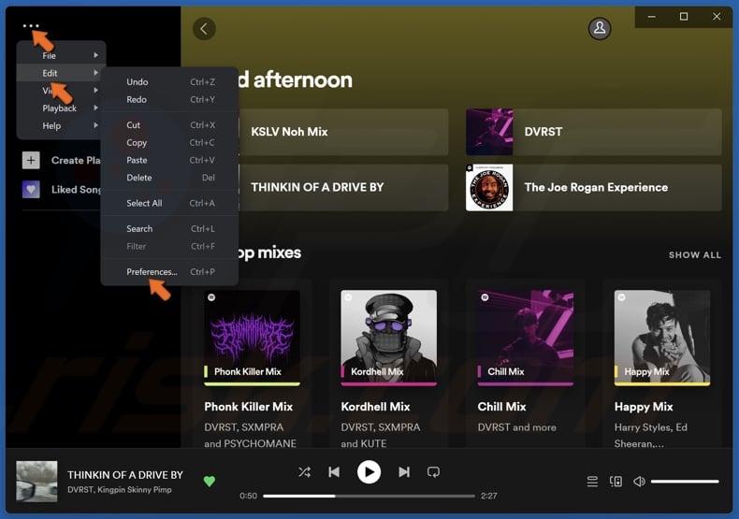Unlike the current song with the green heart

[210, 481]
